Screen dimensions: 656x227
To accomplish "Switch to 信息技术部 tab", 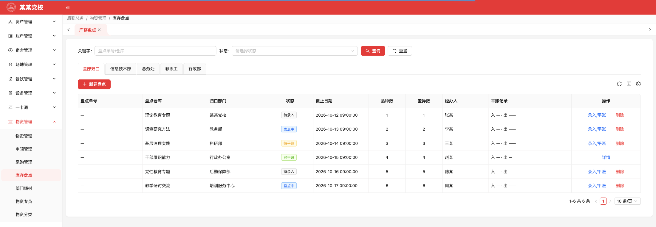I will pos(121,69).
